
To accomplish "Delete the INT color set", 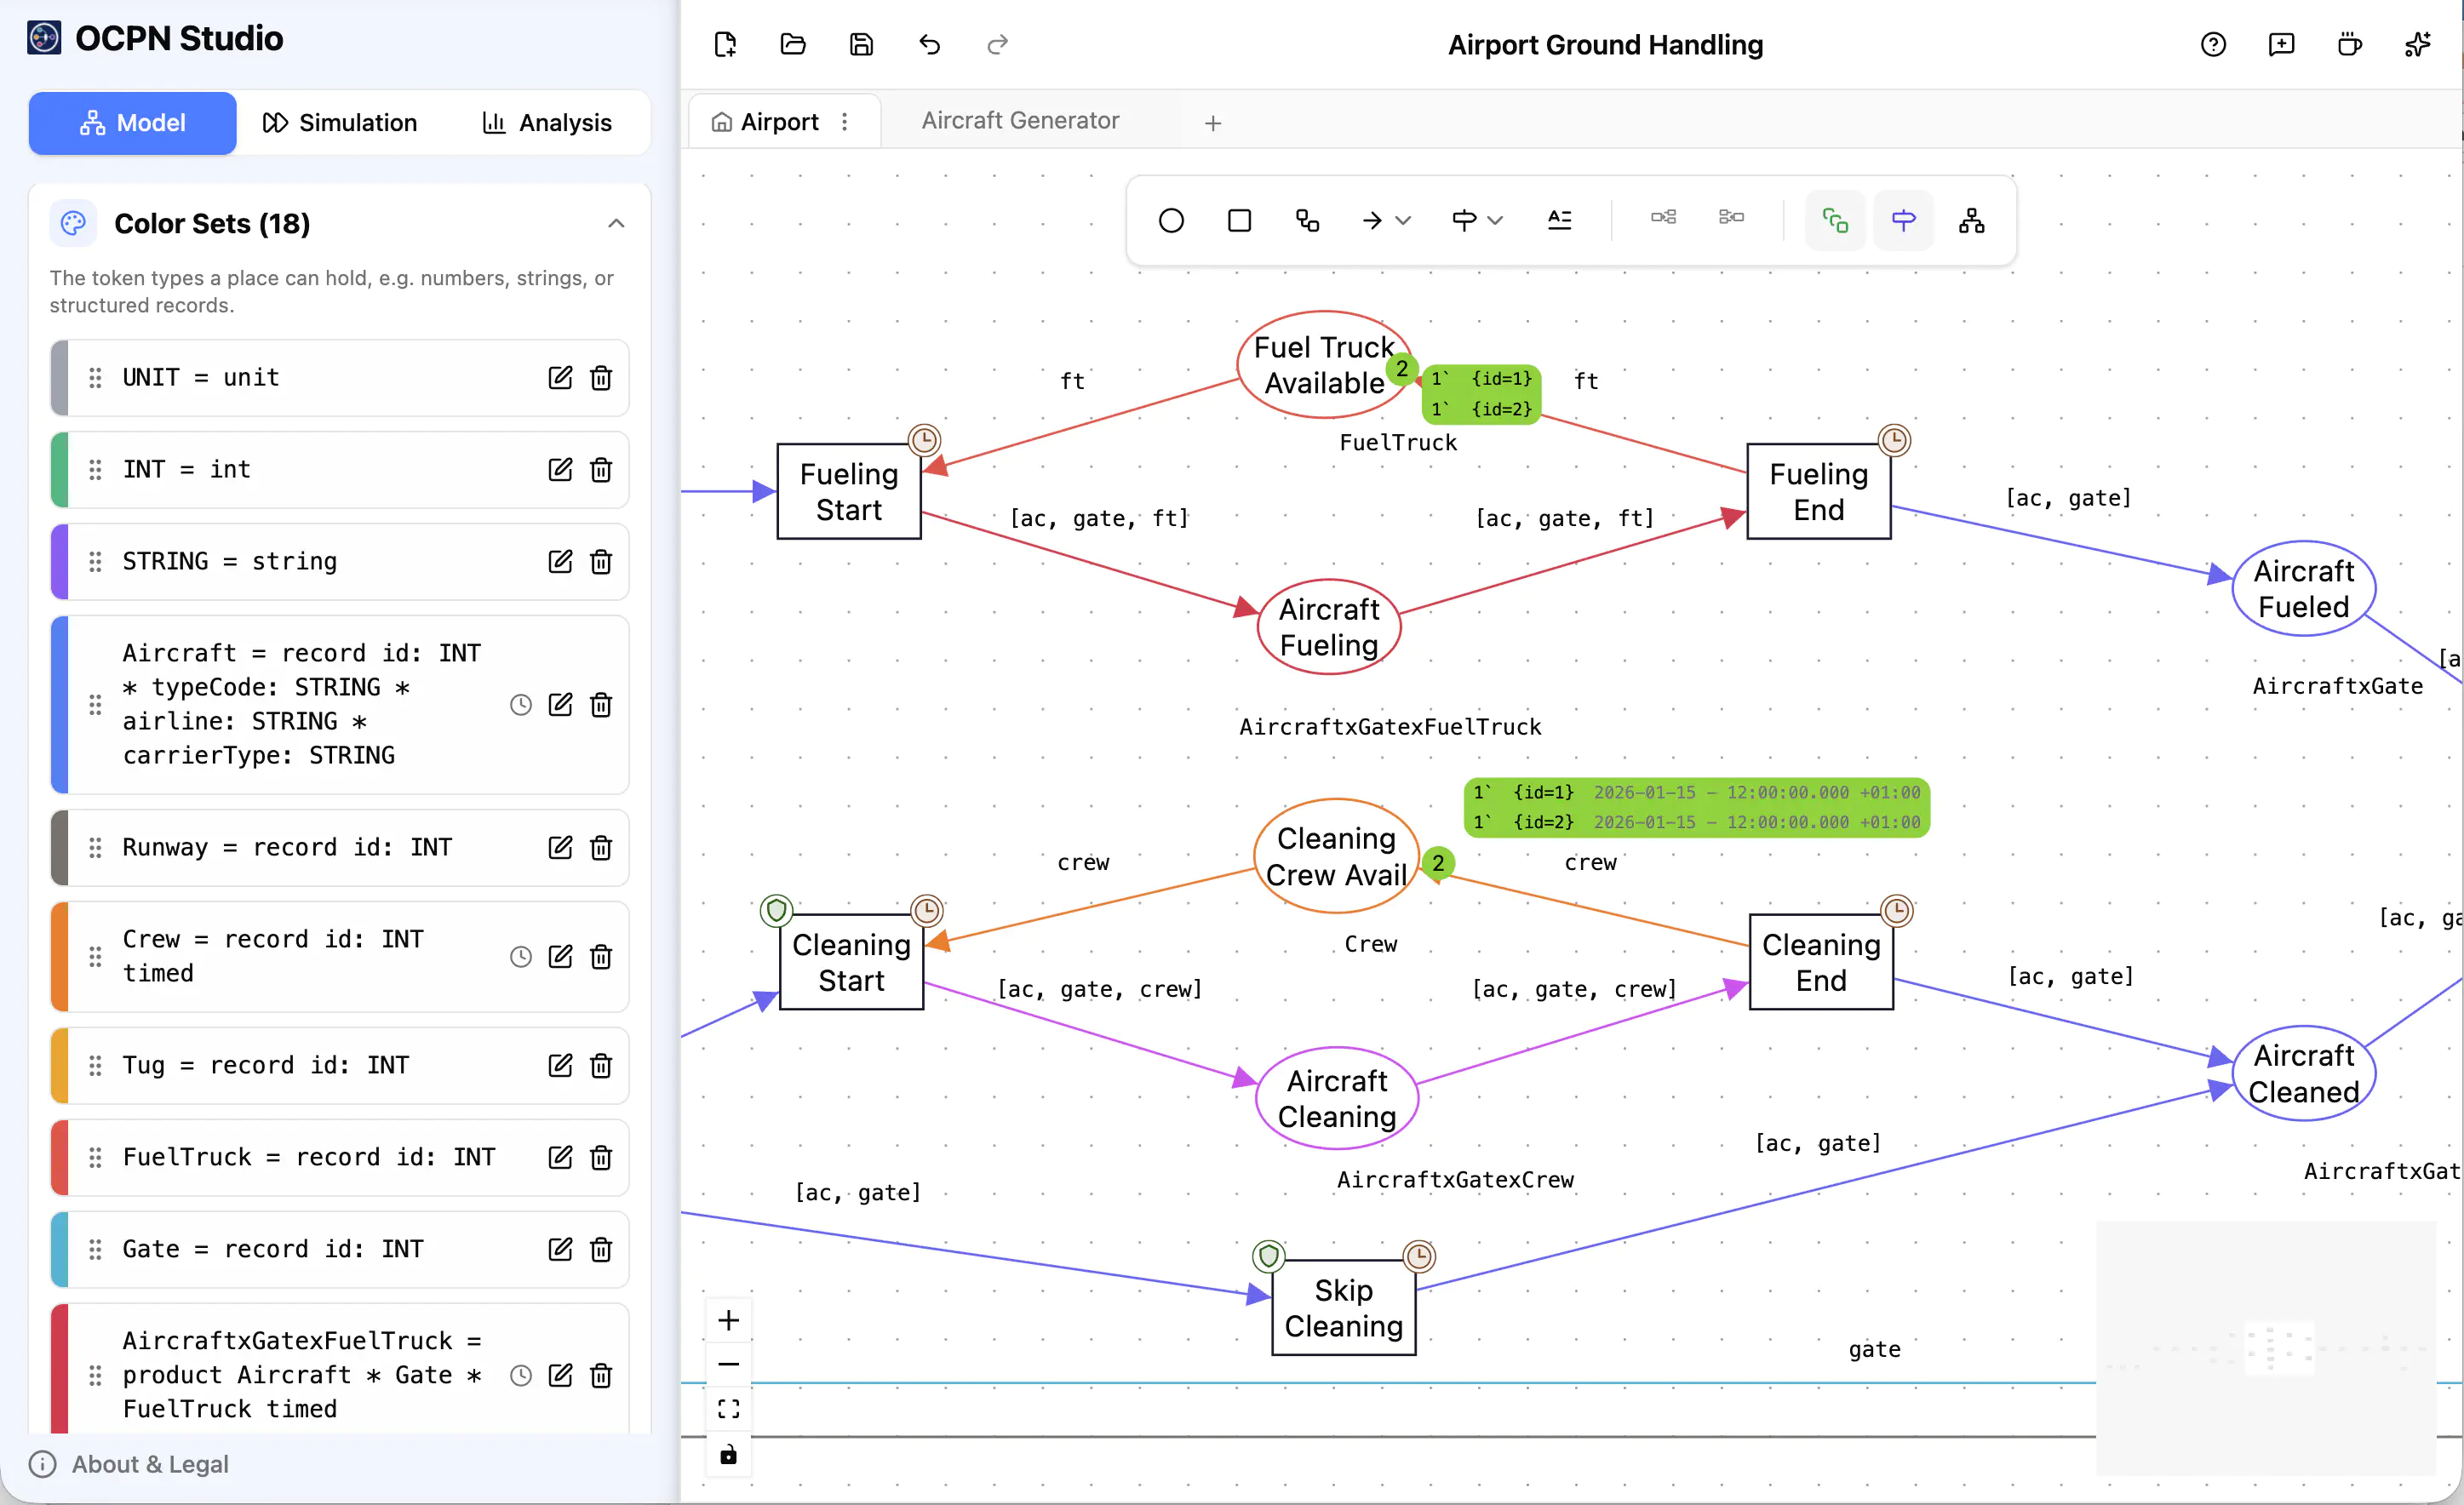I will [600, 469].
